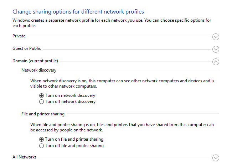Expand the Guest or Public chevron
Image resolution: width=232 pixels, height=167 pixels.
click(x=215, y=49)
